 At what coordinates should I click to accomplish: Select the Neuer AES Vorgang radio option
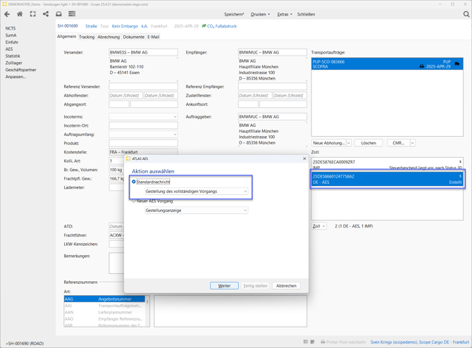(134, 201)
